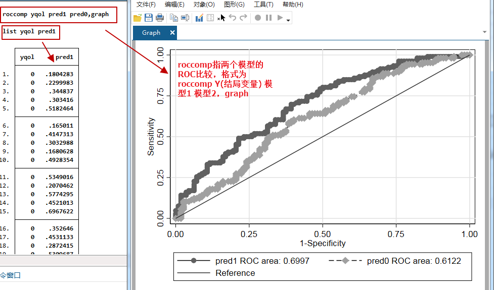Click the 0.25 x-axis tick label
494x290 pixels.
(x=249, y=234)
